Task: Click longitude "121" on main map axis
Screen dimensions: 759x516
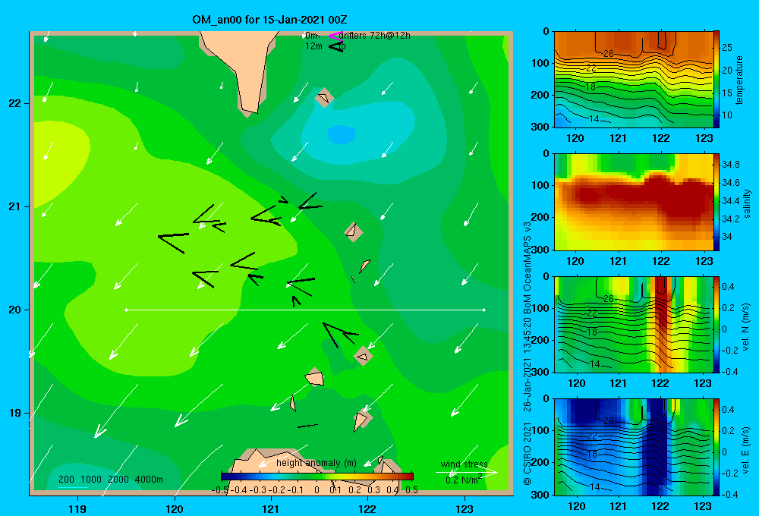Action: point(271,508)
